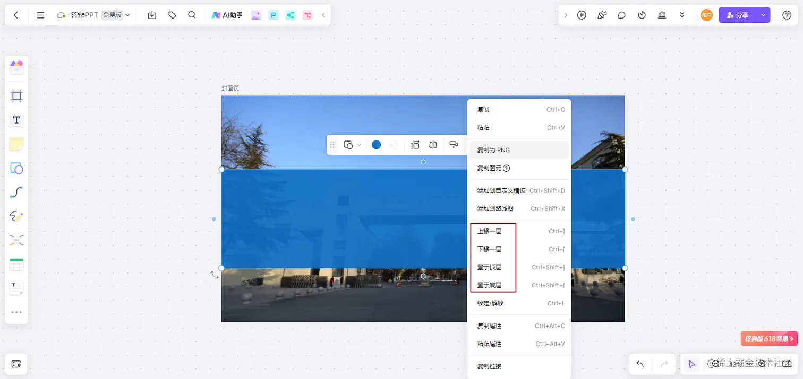Click the blue P AI PPT icon

pyautogui.click(x=274, y=15)
